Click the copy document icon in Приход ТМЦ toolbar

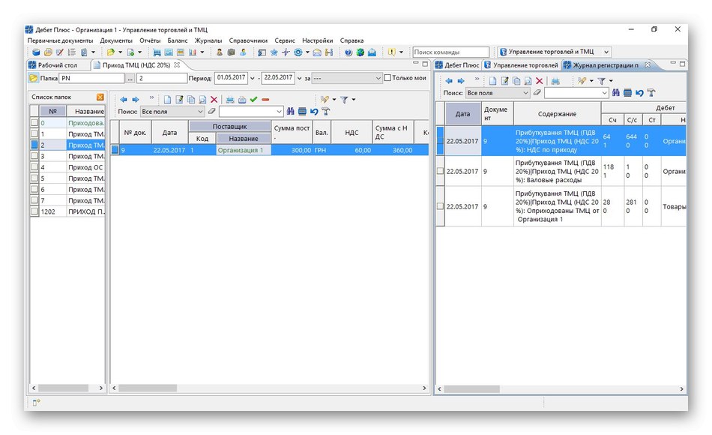coord(190,100)
